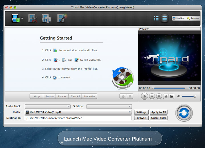
Task: Click the Clear All button
Action: click(75, 96)
